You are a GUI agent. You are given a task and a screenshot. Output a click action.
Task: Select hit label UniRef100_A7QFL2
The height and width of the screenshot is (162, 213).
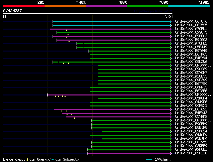click(x=191, y=44)
